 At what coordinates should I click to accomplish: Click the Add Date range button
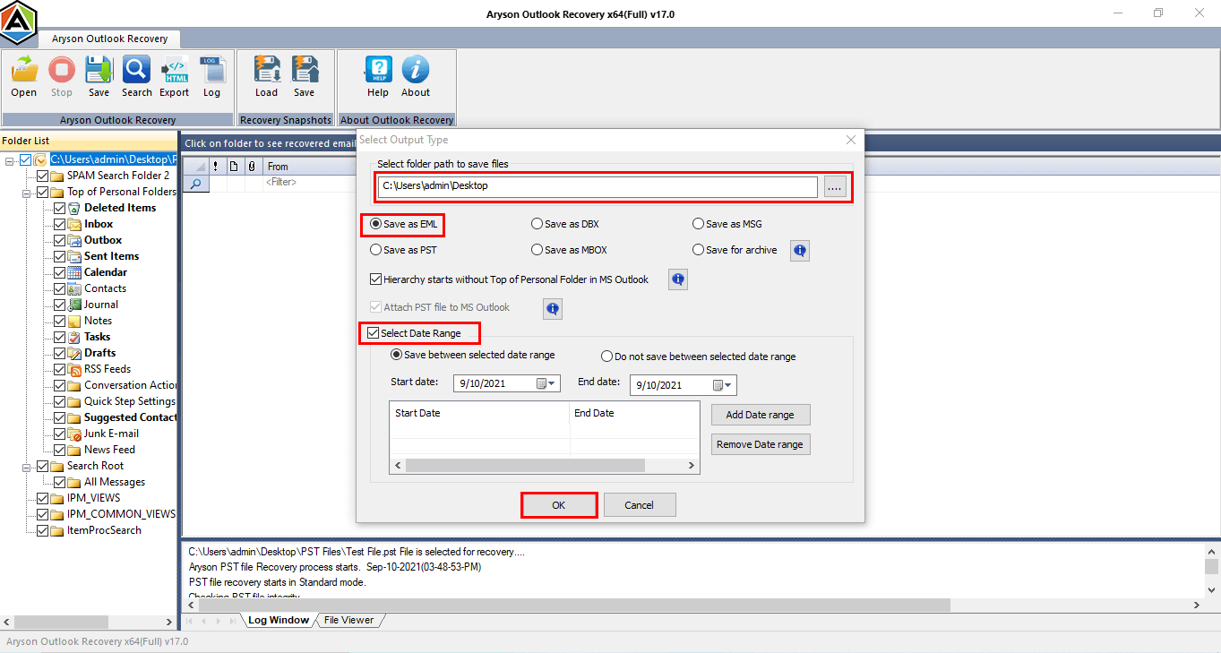(x=761, y=415)
